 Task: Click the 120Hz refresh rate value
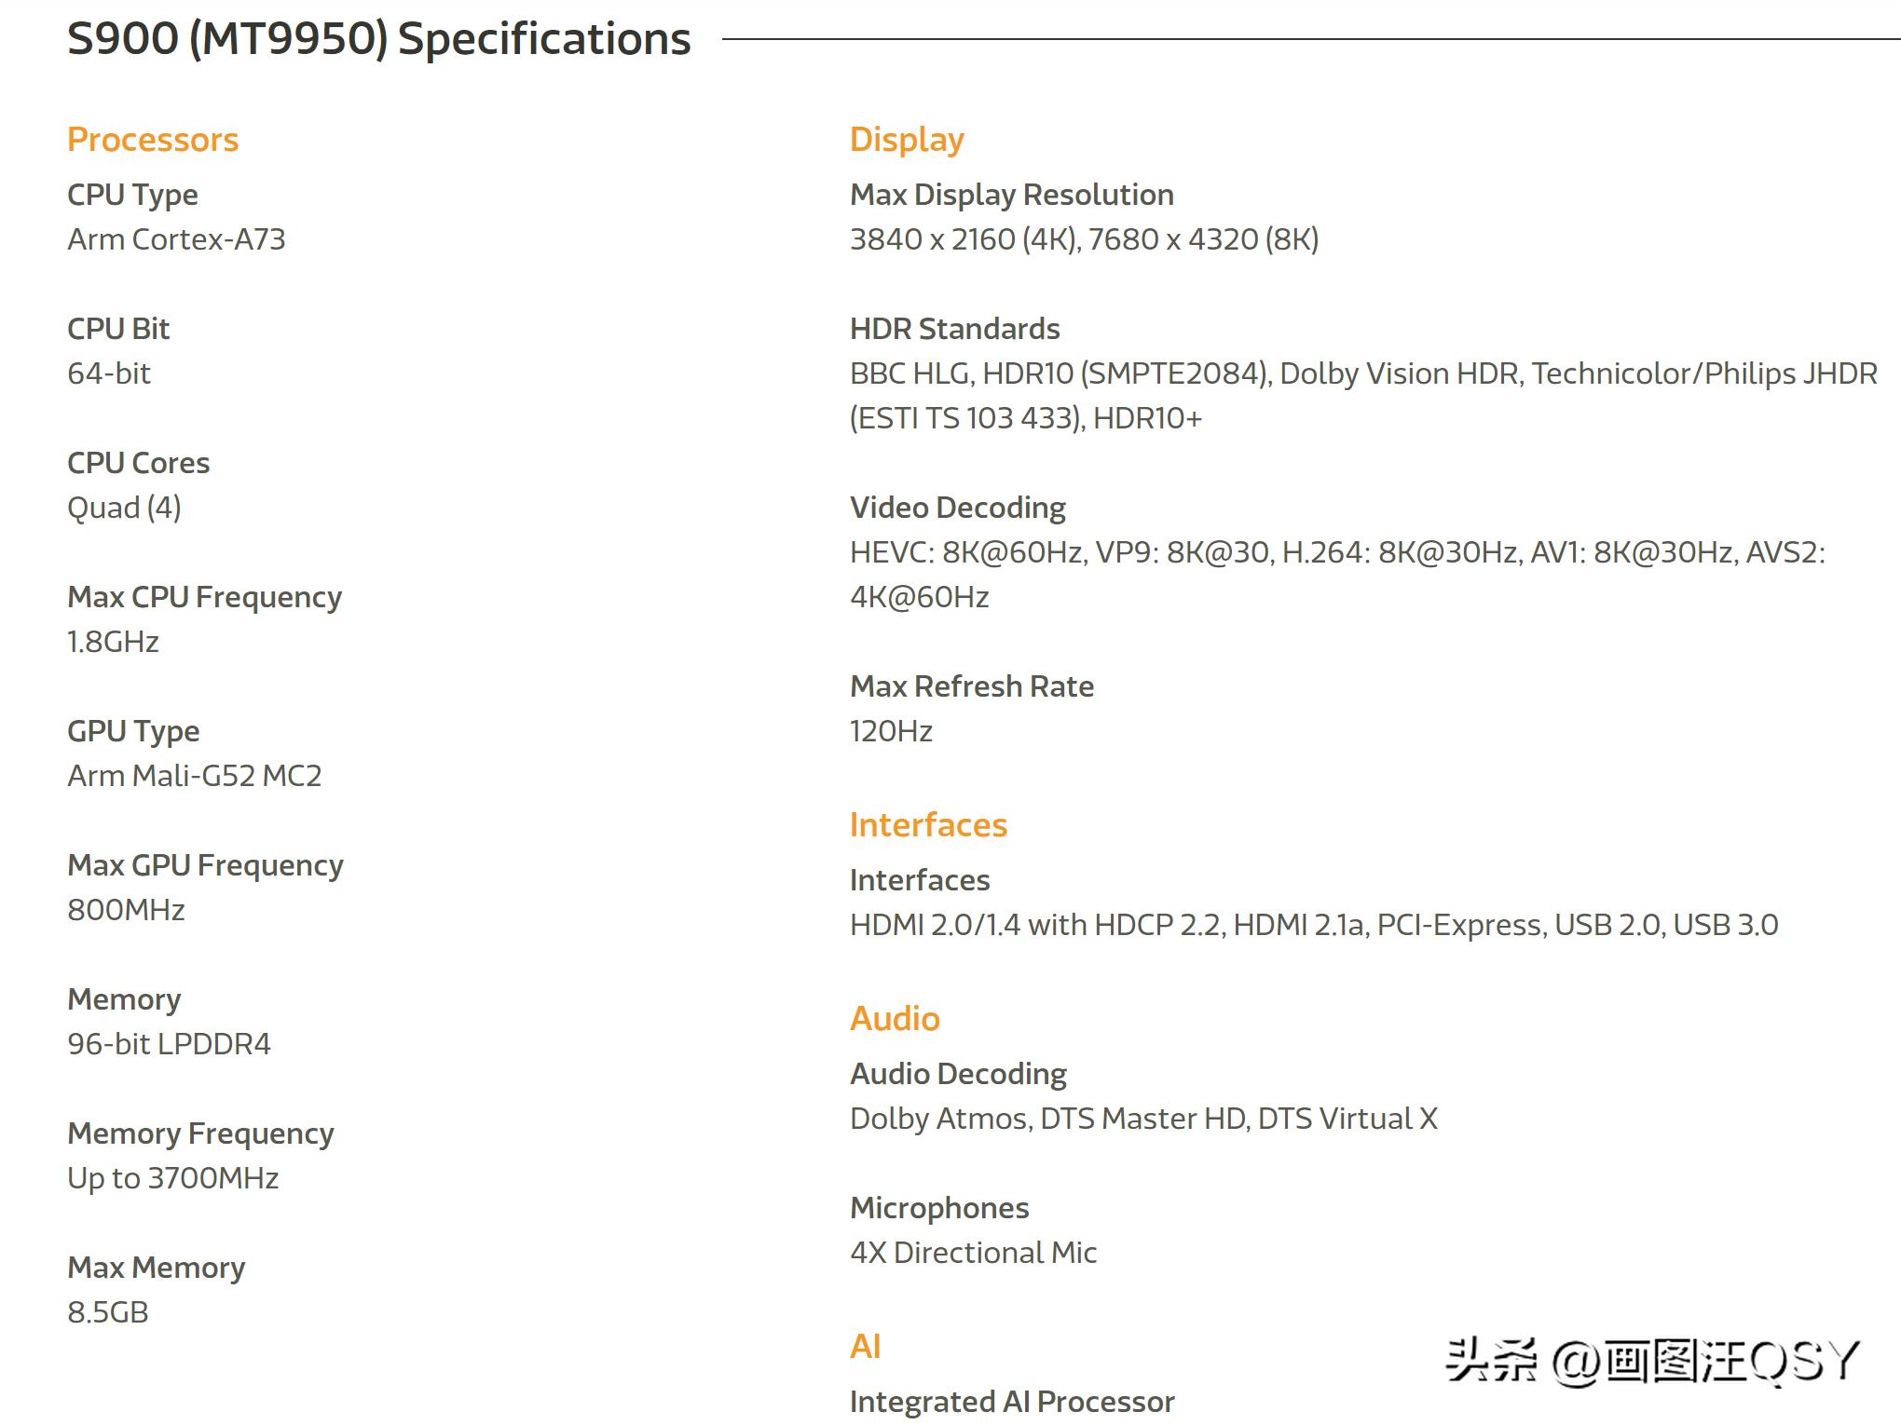890,731
